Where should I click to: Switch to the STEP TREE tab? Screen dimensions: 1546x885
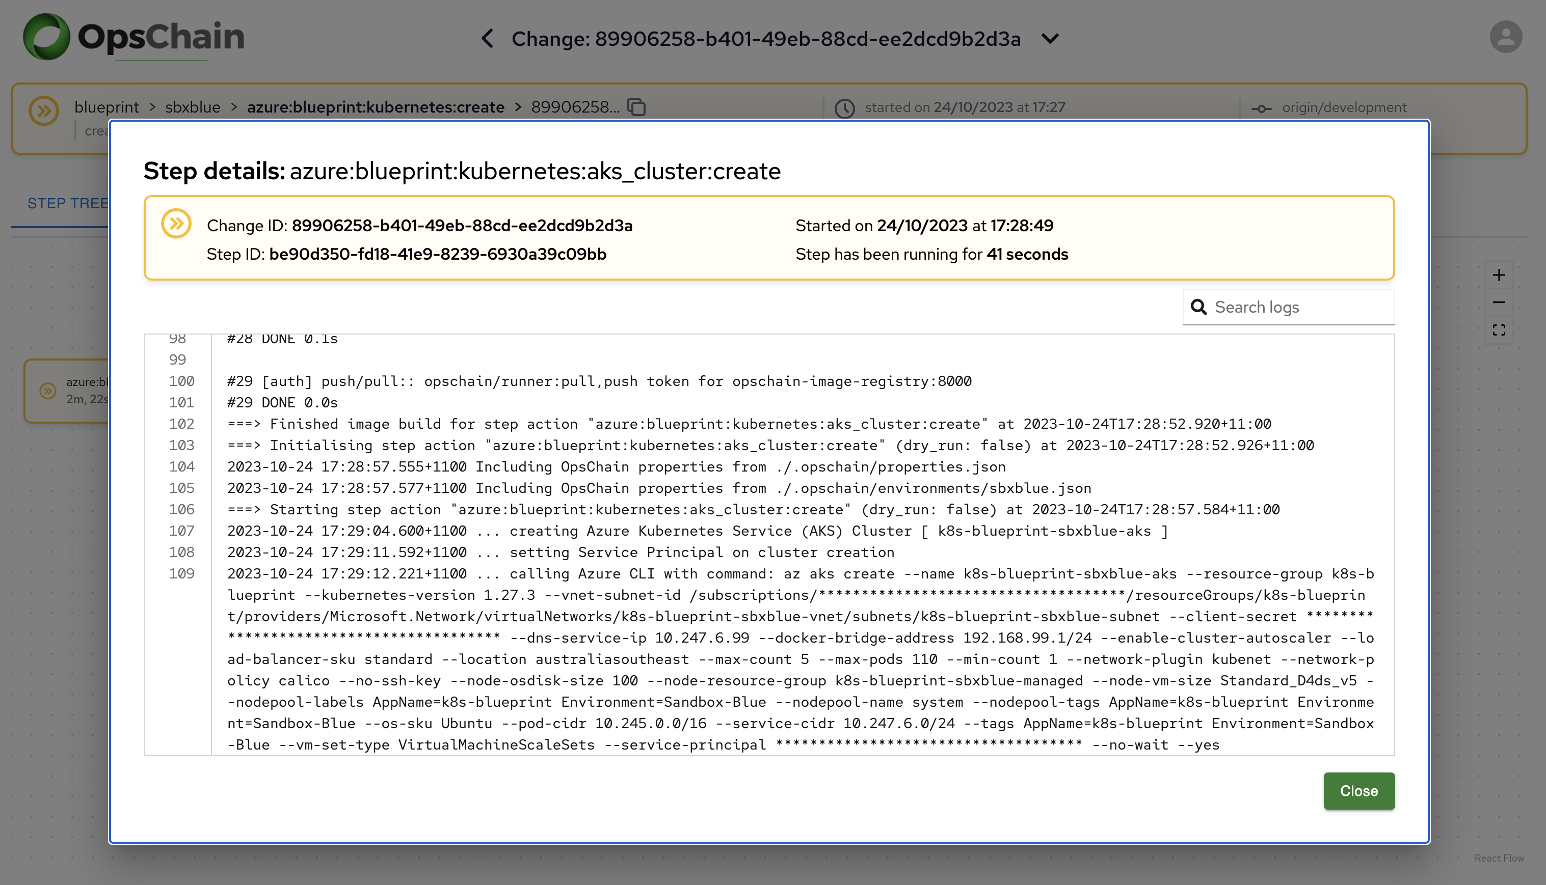(x=67, y=203)
